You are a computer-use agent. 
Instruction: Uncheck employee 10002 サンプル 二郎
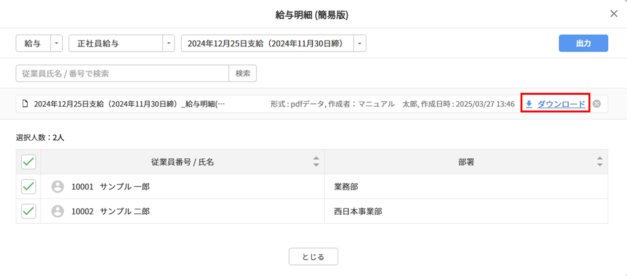[29, 211]
